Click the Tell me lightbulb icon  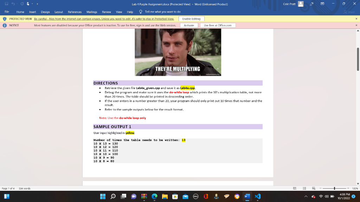tap(141, 12)
